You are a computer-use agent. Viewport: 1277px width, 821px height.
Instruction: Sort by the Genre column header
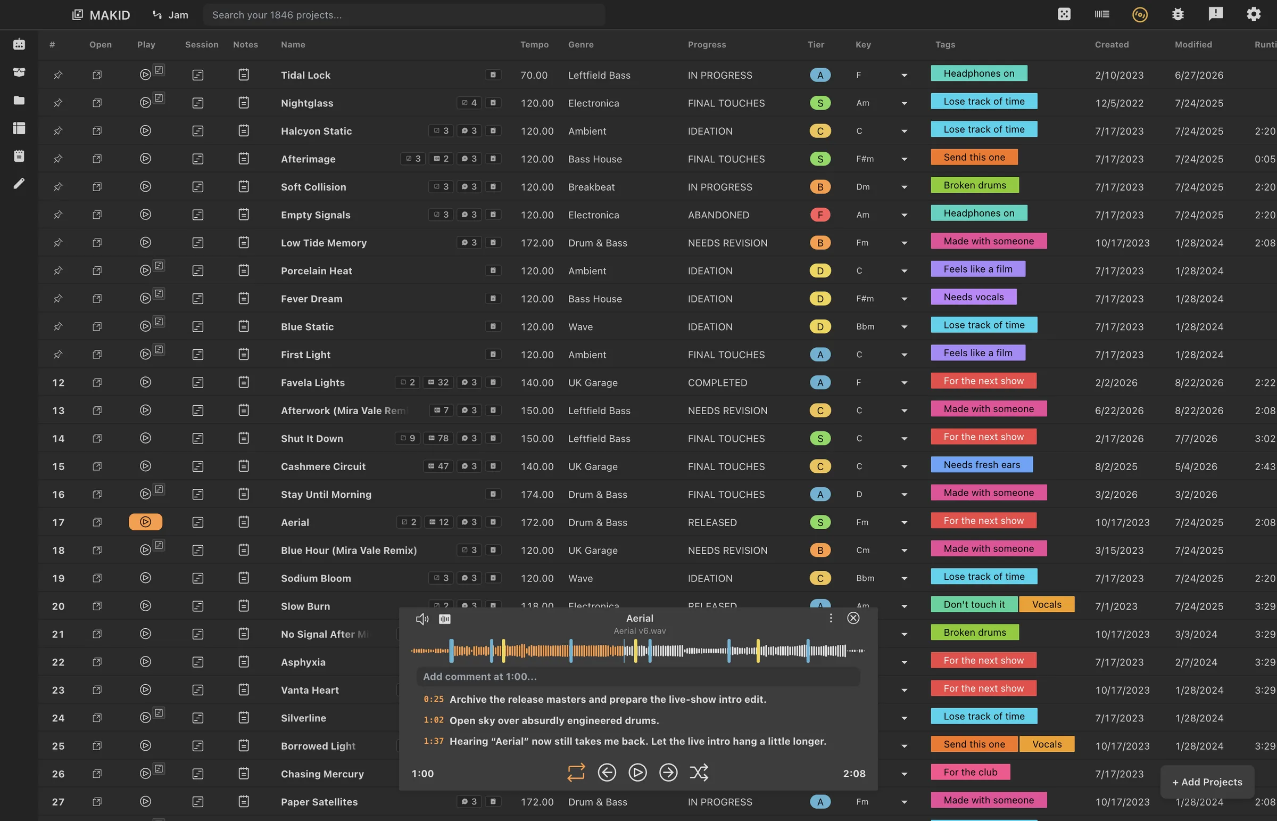point(581,45)
